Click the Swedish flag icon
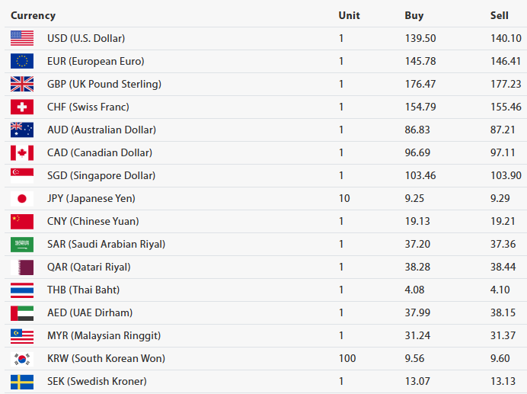This screenshot has height=394, width=527. tap(22, 381)
